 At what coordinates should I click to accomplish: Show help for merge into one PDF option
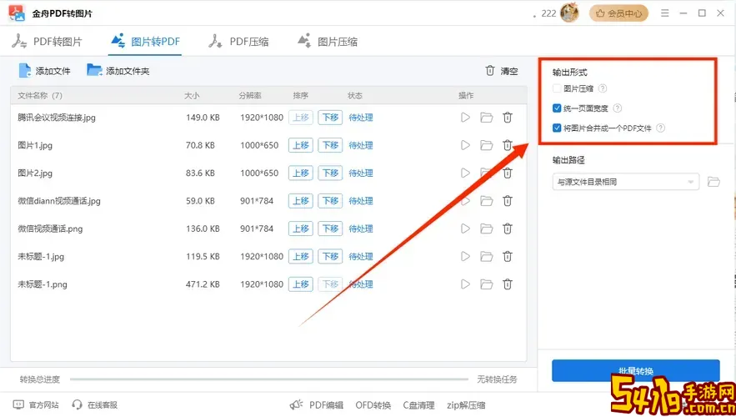click(x=660, y=128)
